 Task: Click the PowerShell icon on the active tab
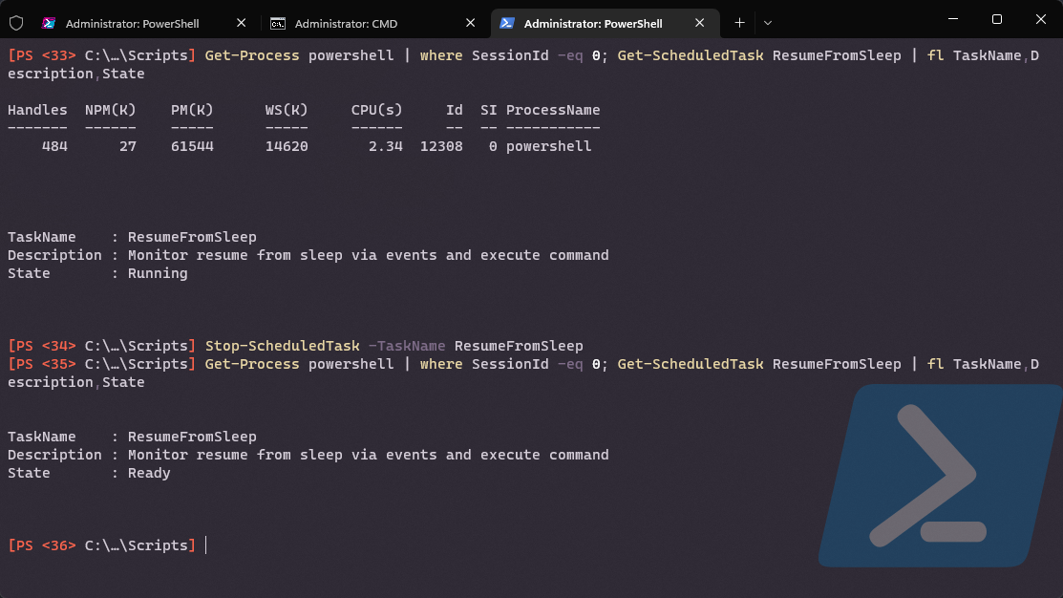click(x=508, y=22)
